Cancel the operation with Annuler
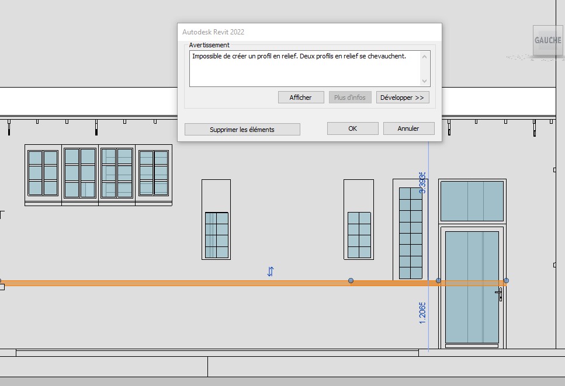This screenshot has height=386, width=565. coord(408,128)
